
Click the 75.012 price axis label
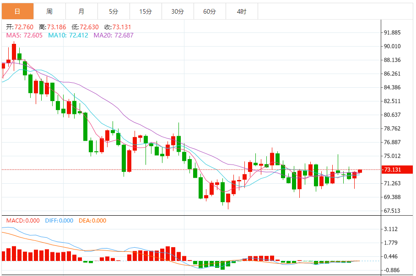point(392,156)
